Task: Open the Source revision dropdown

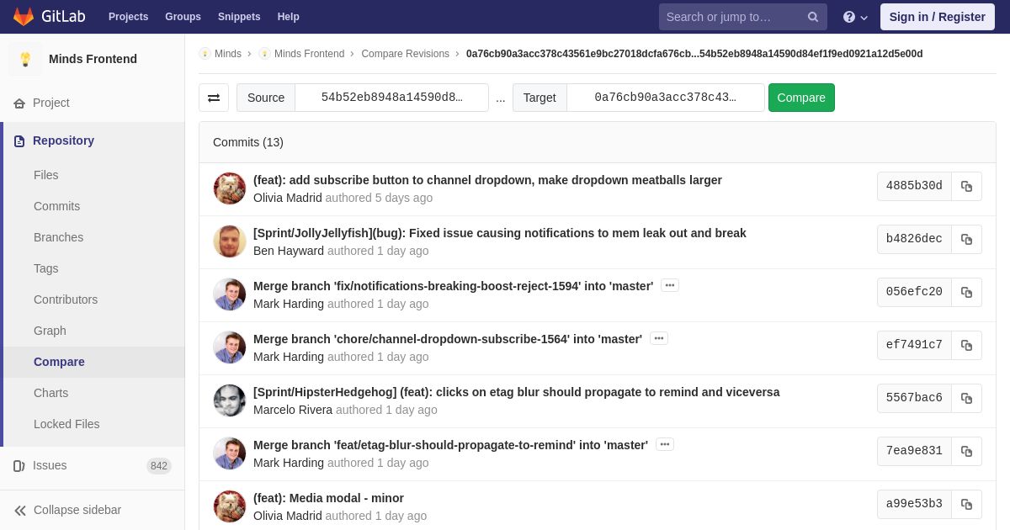Action: (391, 98)
